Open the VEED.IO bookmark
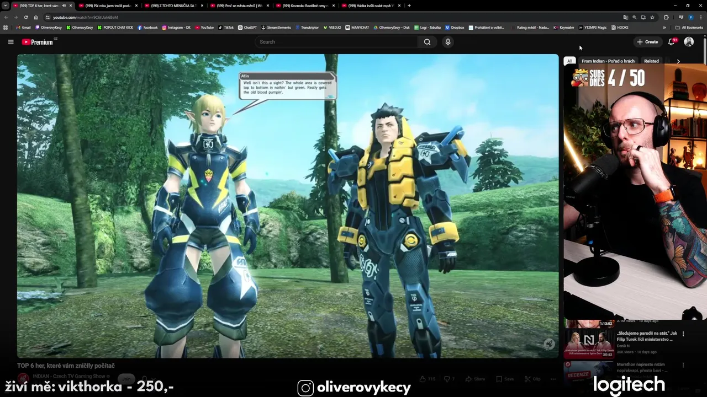The image size is (707, 397). tap(333, 27)
